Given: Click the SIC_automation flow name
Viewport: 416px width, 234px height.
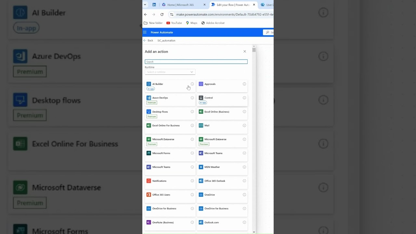Looking at the screenshot, I should (x=166, y=41).
